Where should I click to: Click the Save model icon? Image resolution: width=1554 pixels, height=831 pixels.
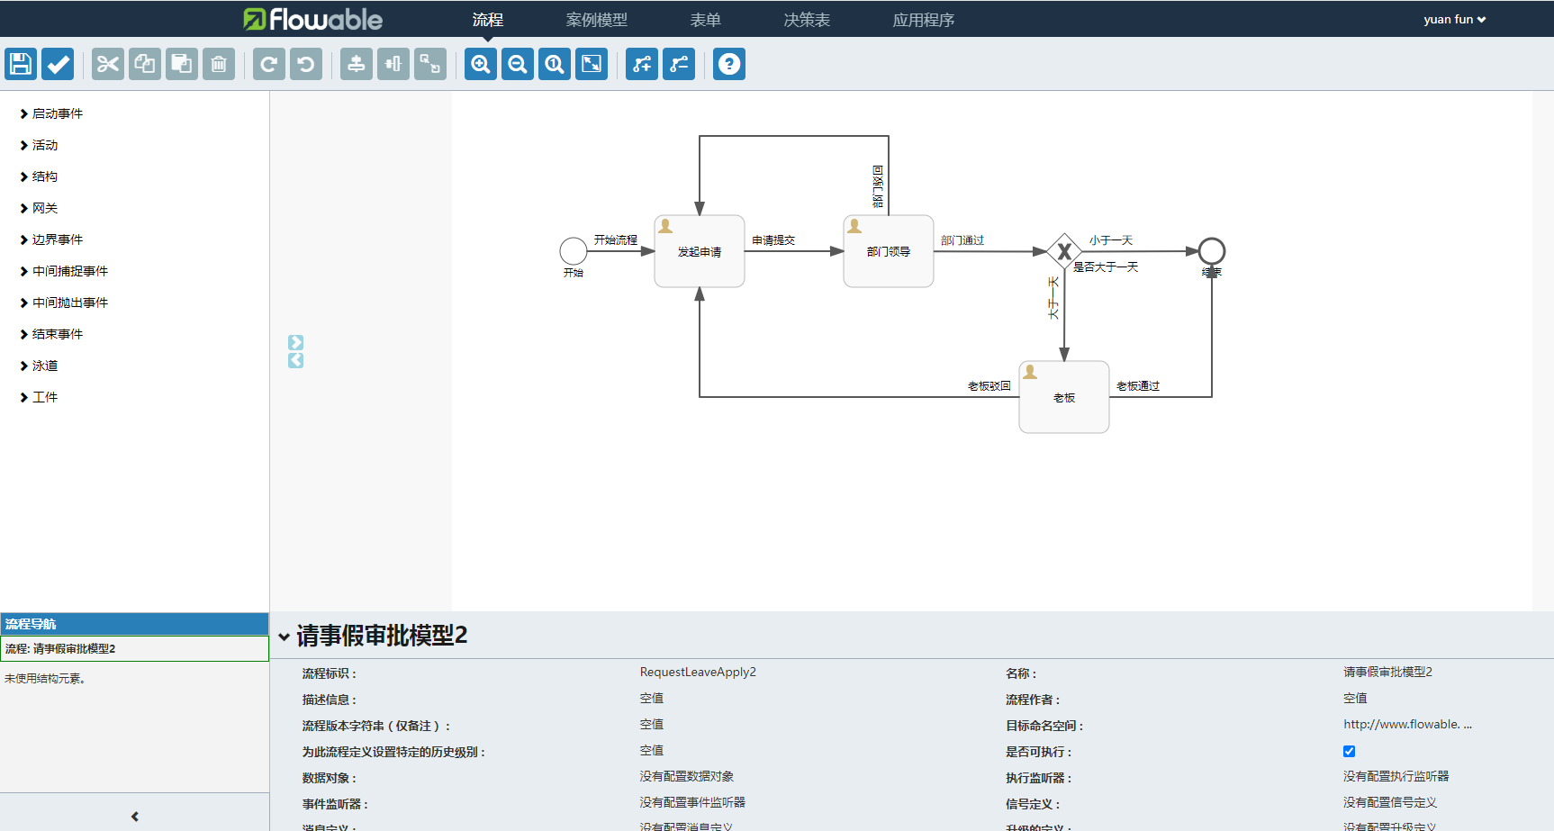(x=21, y=64)
